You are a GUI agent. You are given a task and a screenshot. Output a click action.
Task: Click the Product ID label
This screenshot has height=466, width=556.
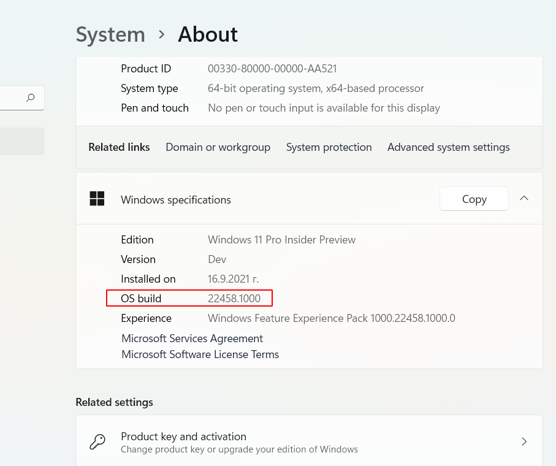click(x=146, y=69)
